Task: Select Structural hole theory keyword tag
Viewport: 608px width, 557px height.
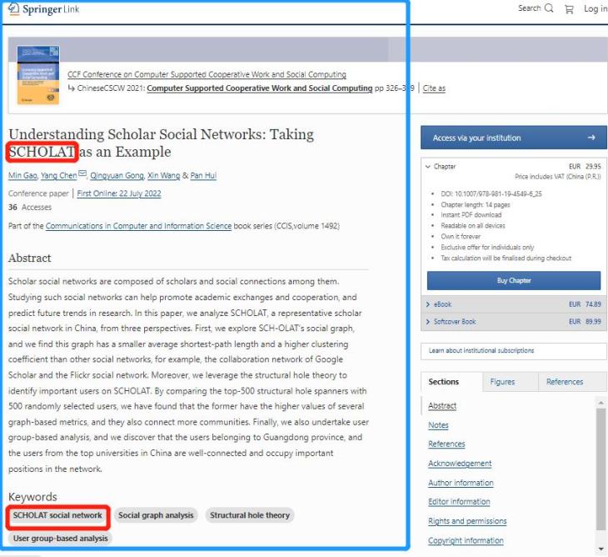Action: [x=250, y=515]
